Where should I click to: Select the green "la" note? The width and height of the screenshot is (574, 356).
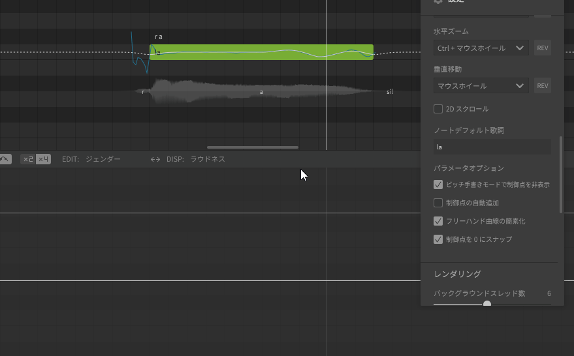[x=261, y=52]
